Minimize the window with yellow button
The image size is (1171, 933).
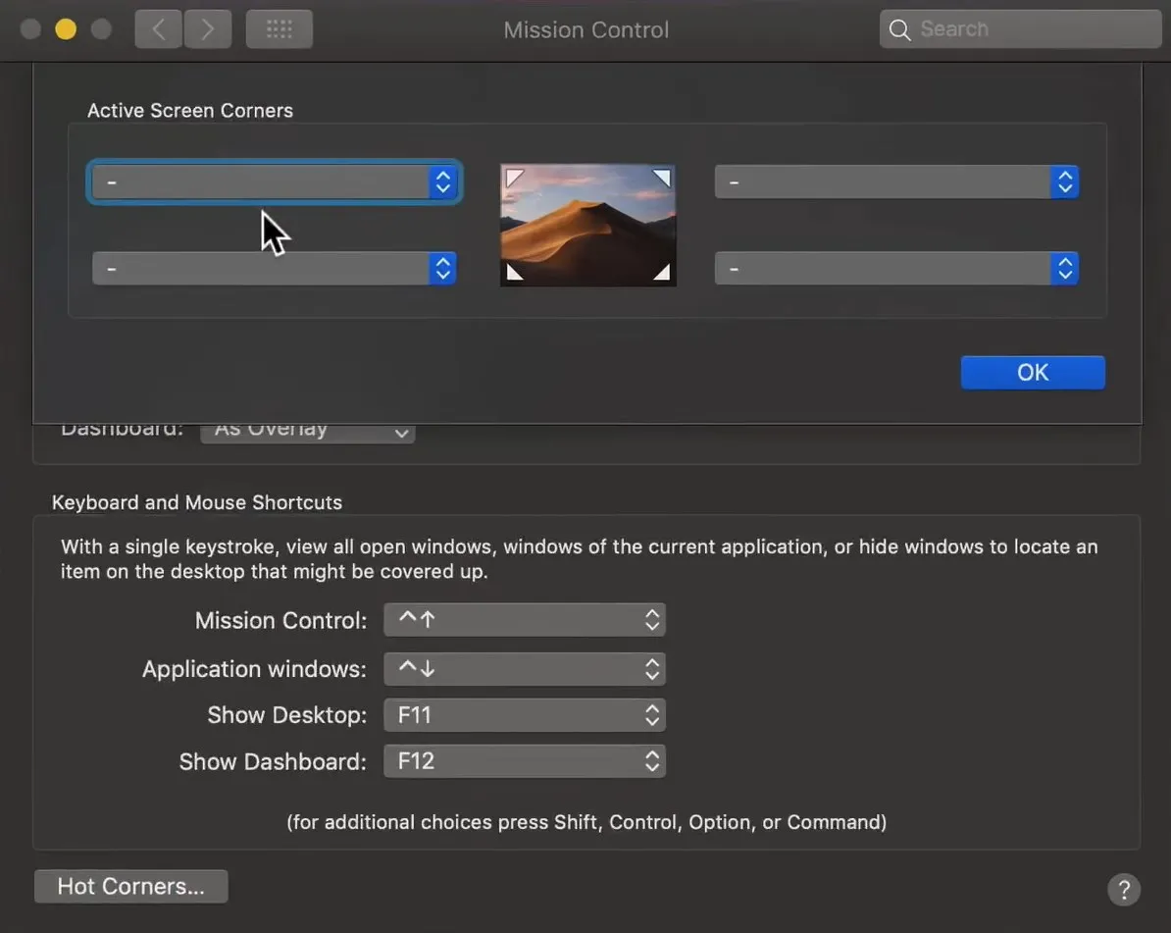[x=66, y=29]
